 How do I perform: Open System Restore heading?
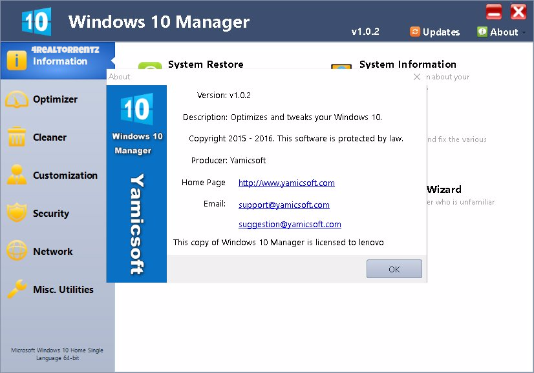tap(206, 65)
